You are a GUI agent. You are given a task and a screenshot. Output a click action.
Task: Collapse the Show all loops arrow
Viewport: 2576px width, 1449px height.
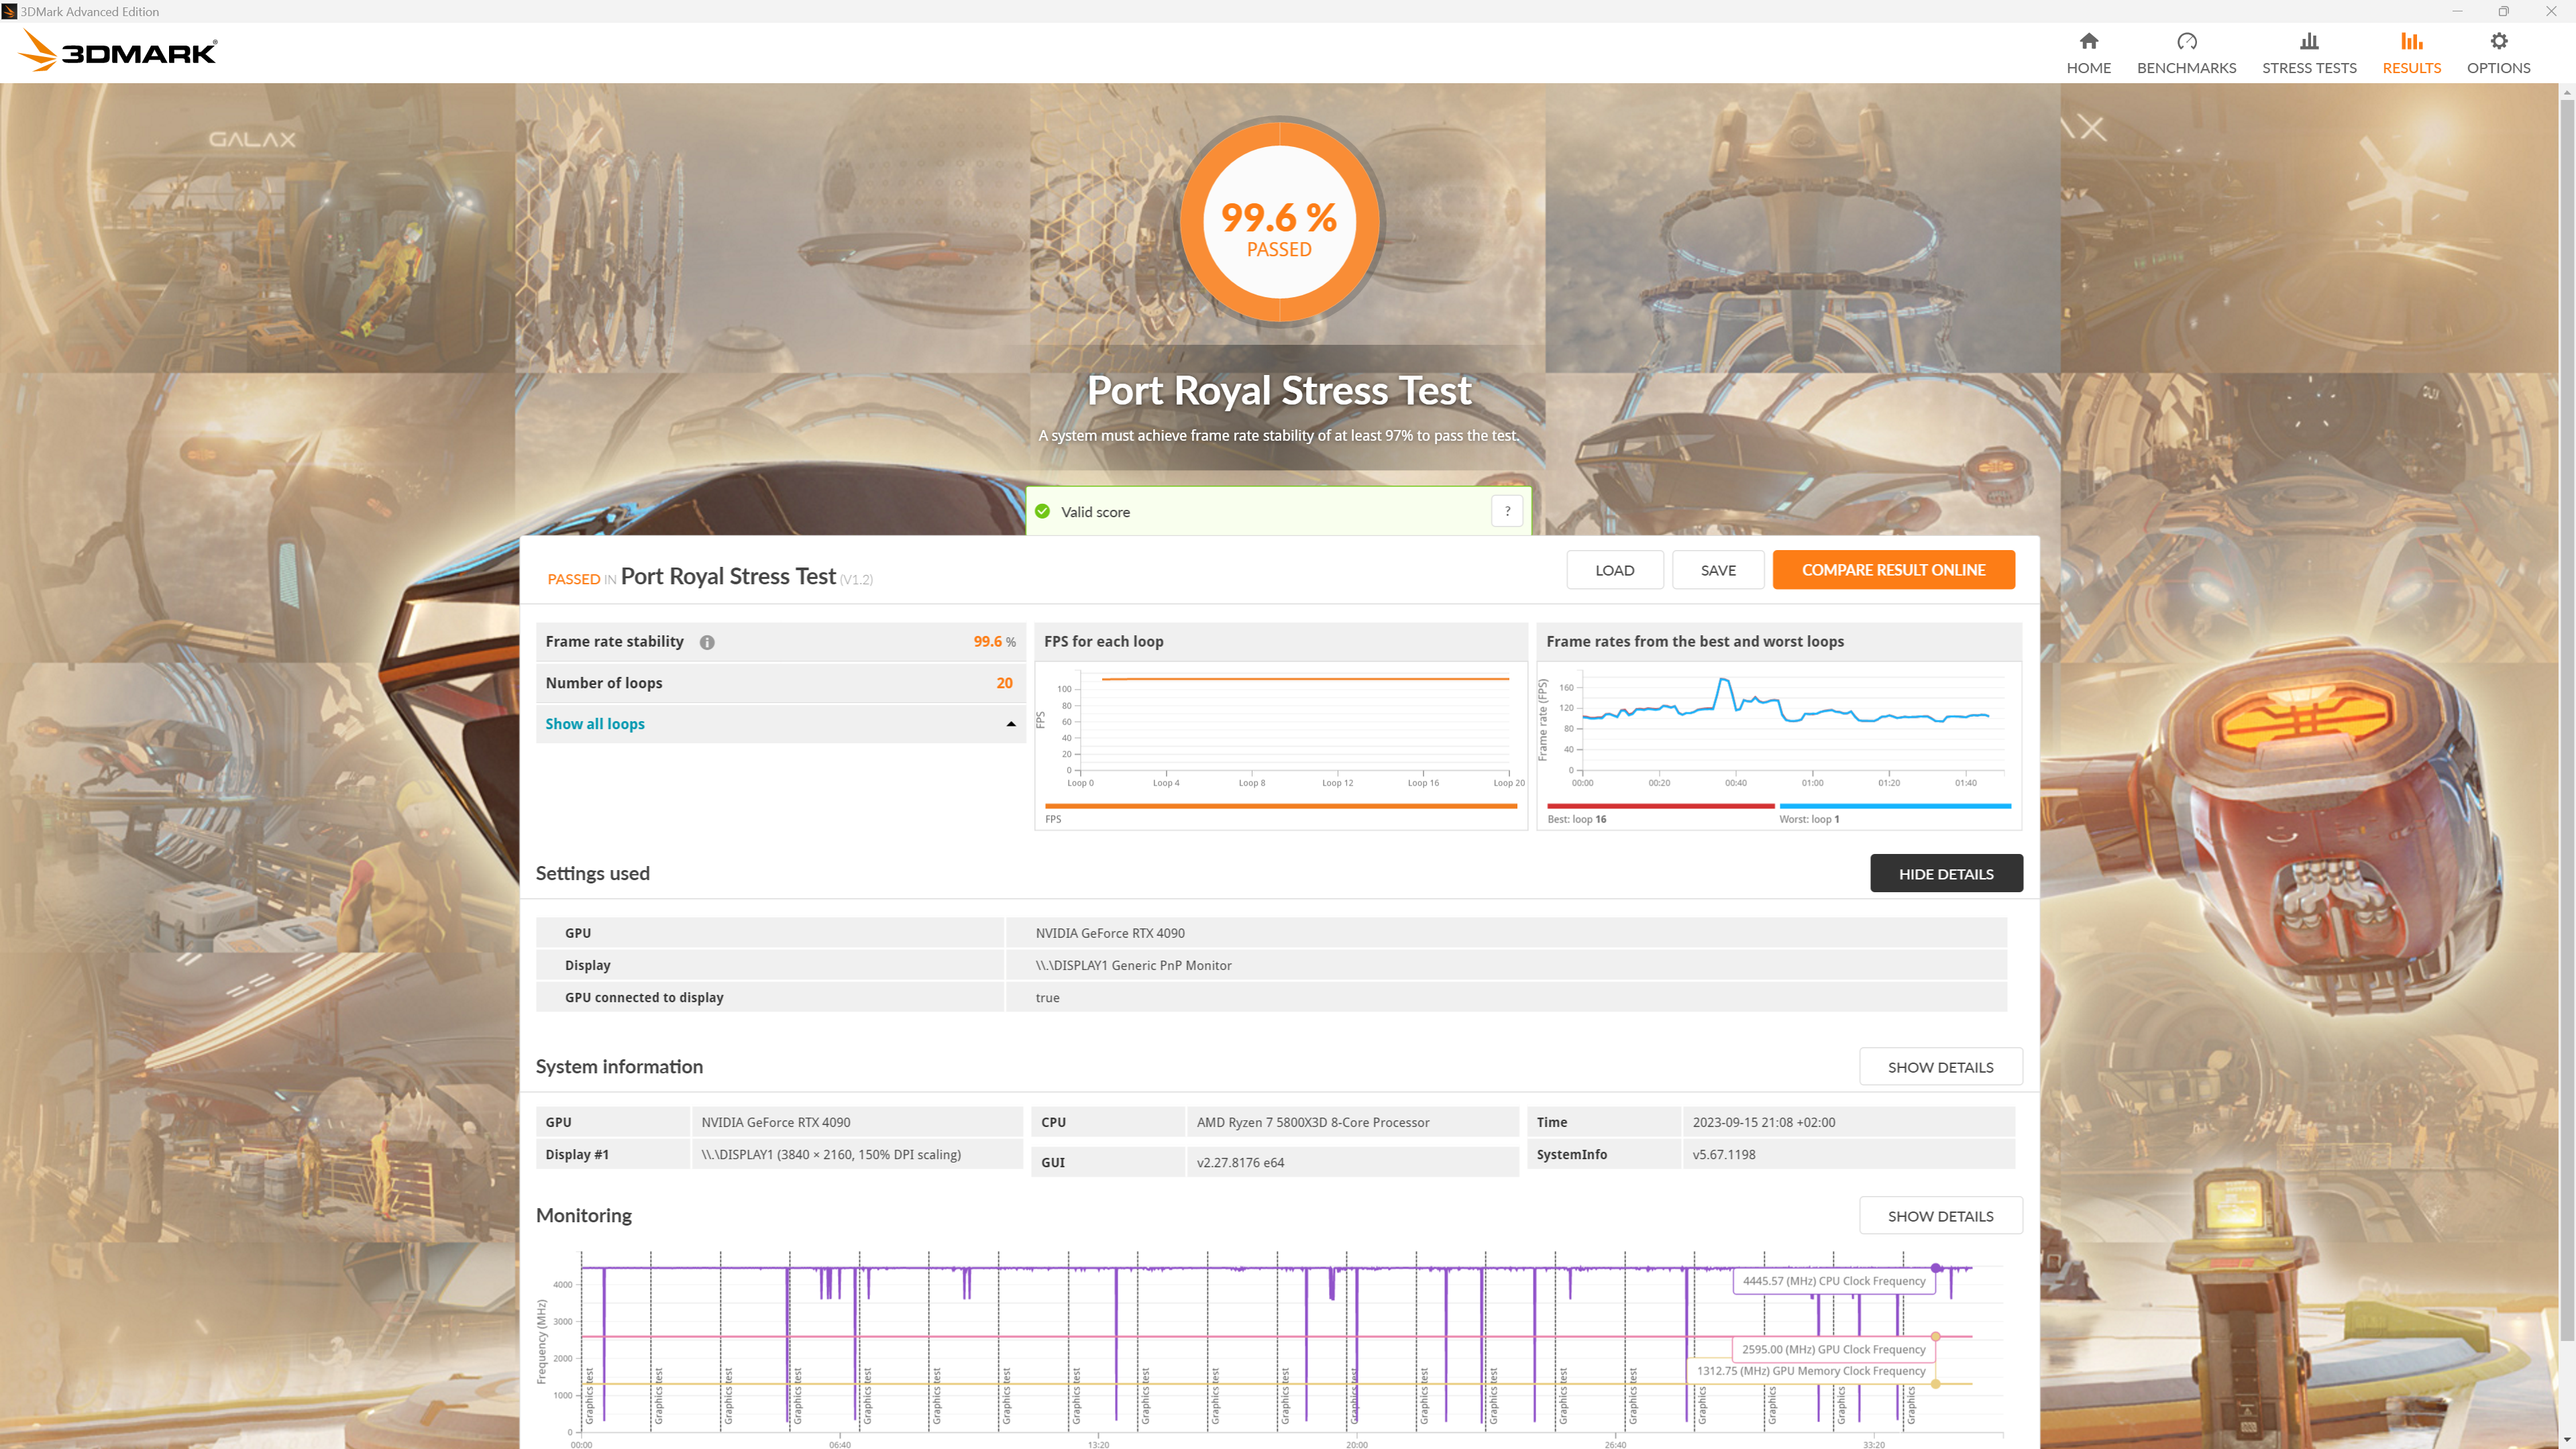tap(1010, 724)
